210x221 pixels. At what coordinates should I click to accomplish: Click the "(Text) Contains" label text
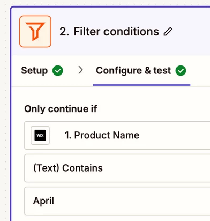[x=68, y=168]
